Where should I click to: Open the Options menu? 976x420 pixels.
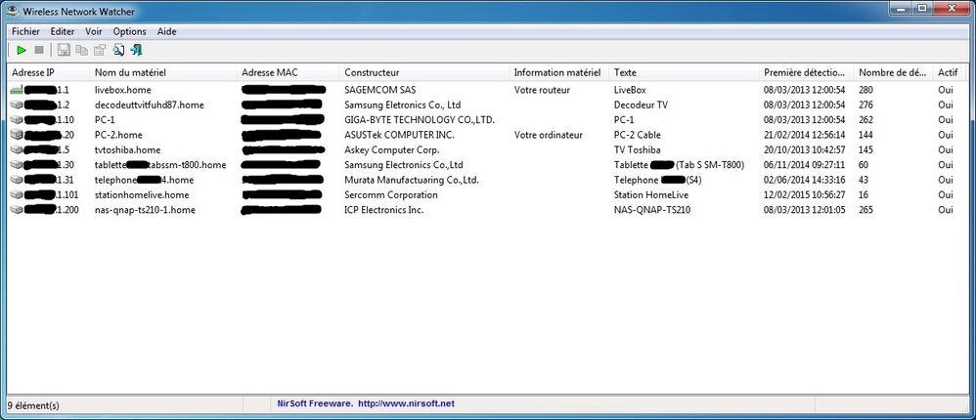tap(129, 31)
